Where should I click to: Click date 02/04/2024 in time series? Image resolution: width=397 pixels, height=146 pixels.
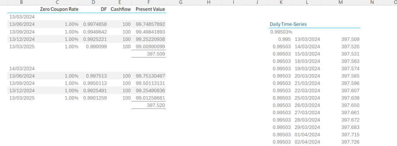(307, 142)
